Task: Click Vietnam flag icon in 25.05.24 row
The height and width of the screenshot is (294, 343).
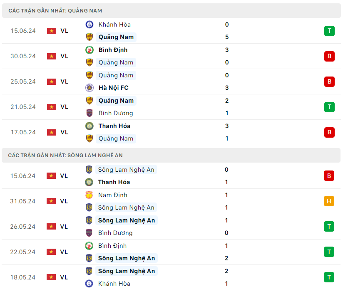Action: pos(52,82)
